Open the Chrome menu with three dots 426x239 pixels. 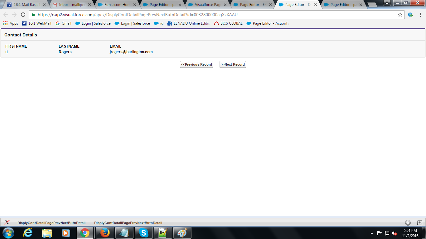pyautogui.click(x=420, y=14)
